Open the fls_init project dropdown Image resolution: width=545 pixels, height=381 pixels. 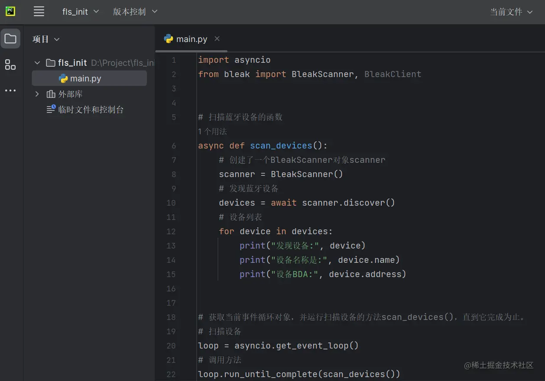[81, 12]
